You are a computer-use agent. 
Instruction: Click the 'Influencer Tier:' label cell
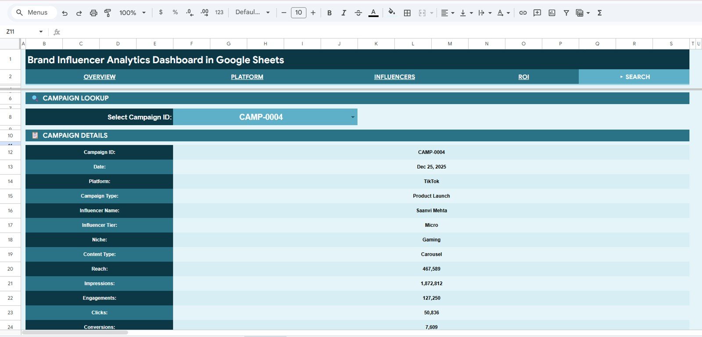(x=99, y=225)
